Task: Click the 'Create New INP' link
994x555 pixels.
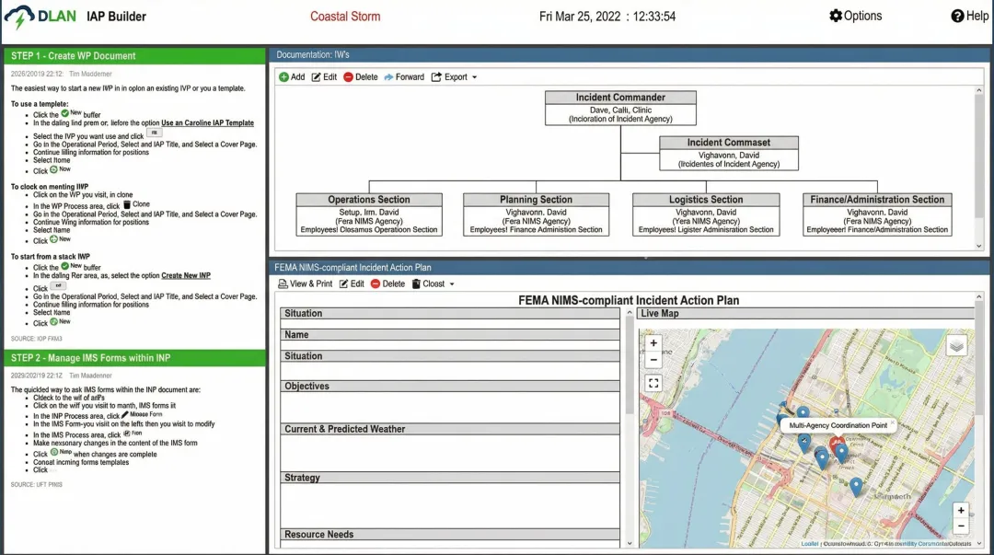Action: pos(186,275)
